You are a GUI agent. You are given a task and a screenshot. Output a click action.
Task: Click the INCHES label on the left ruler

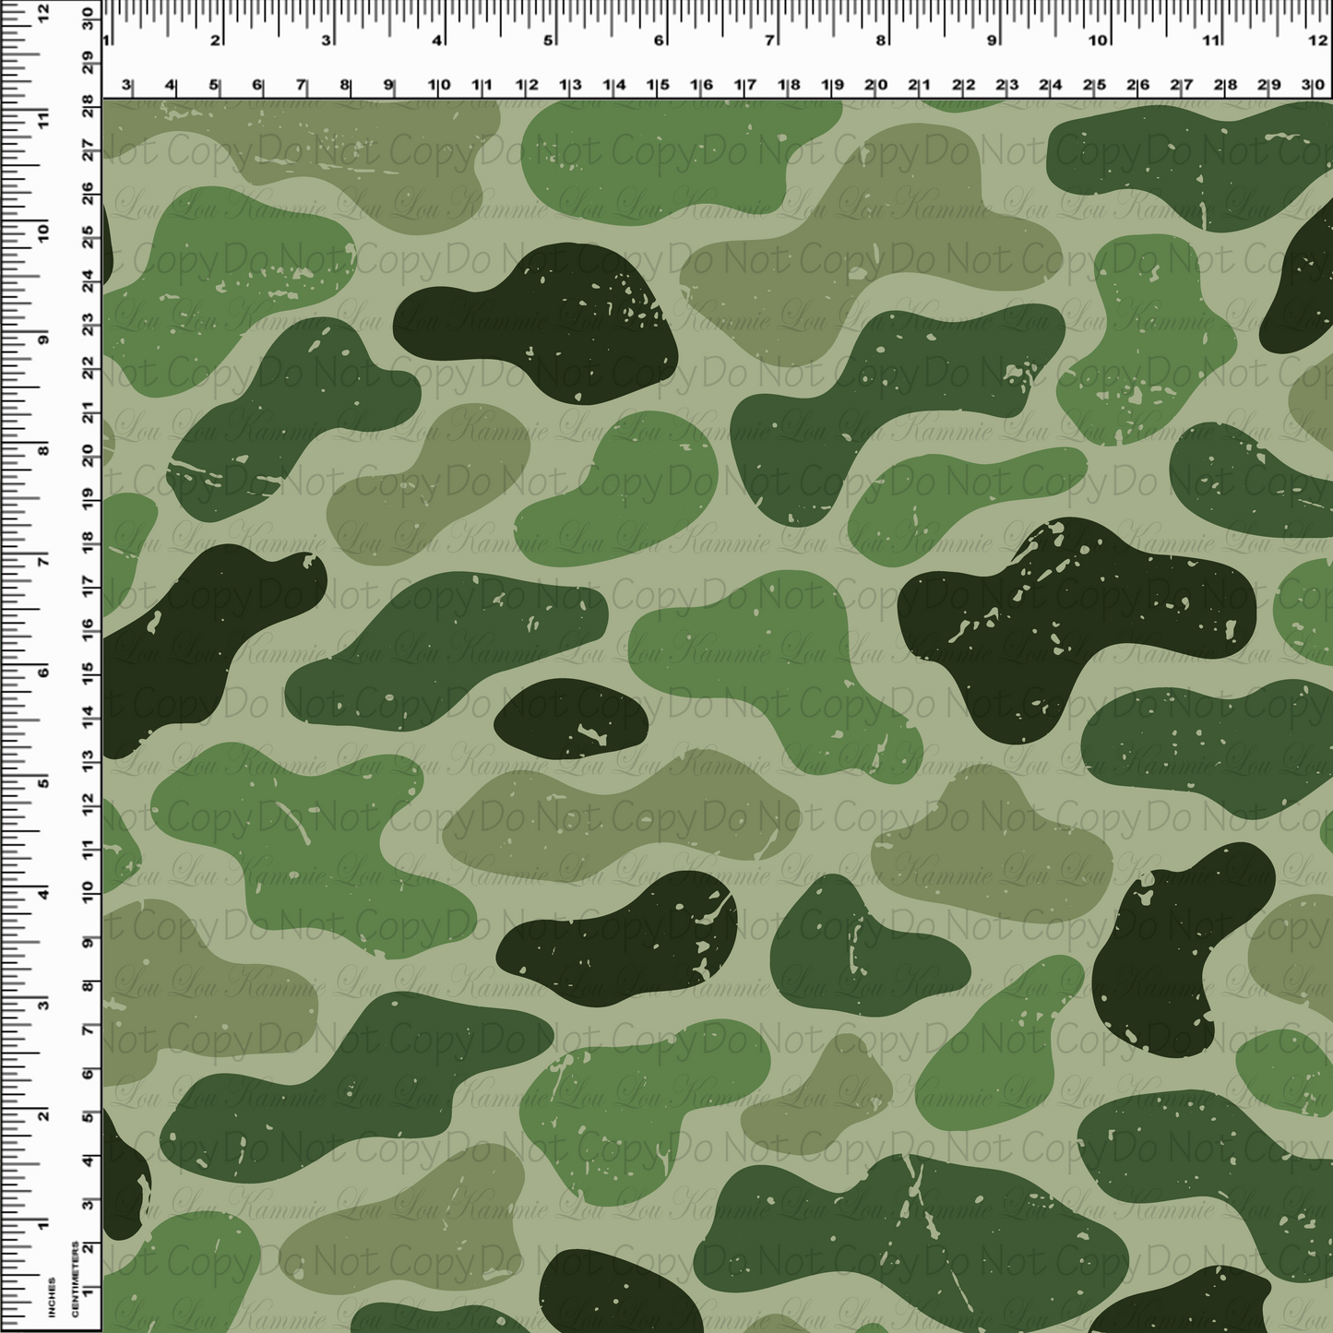click(52, 1297)
